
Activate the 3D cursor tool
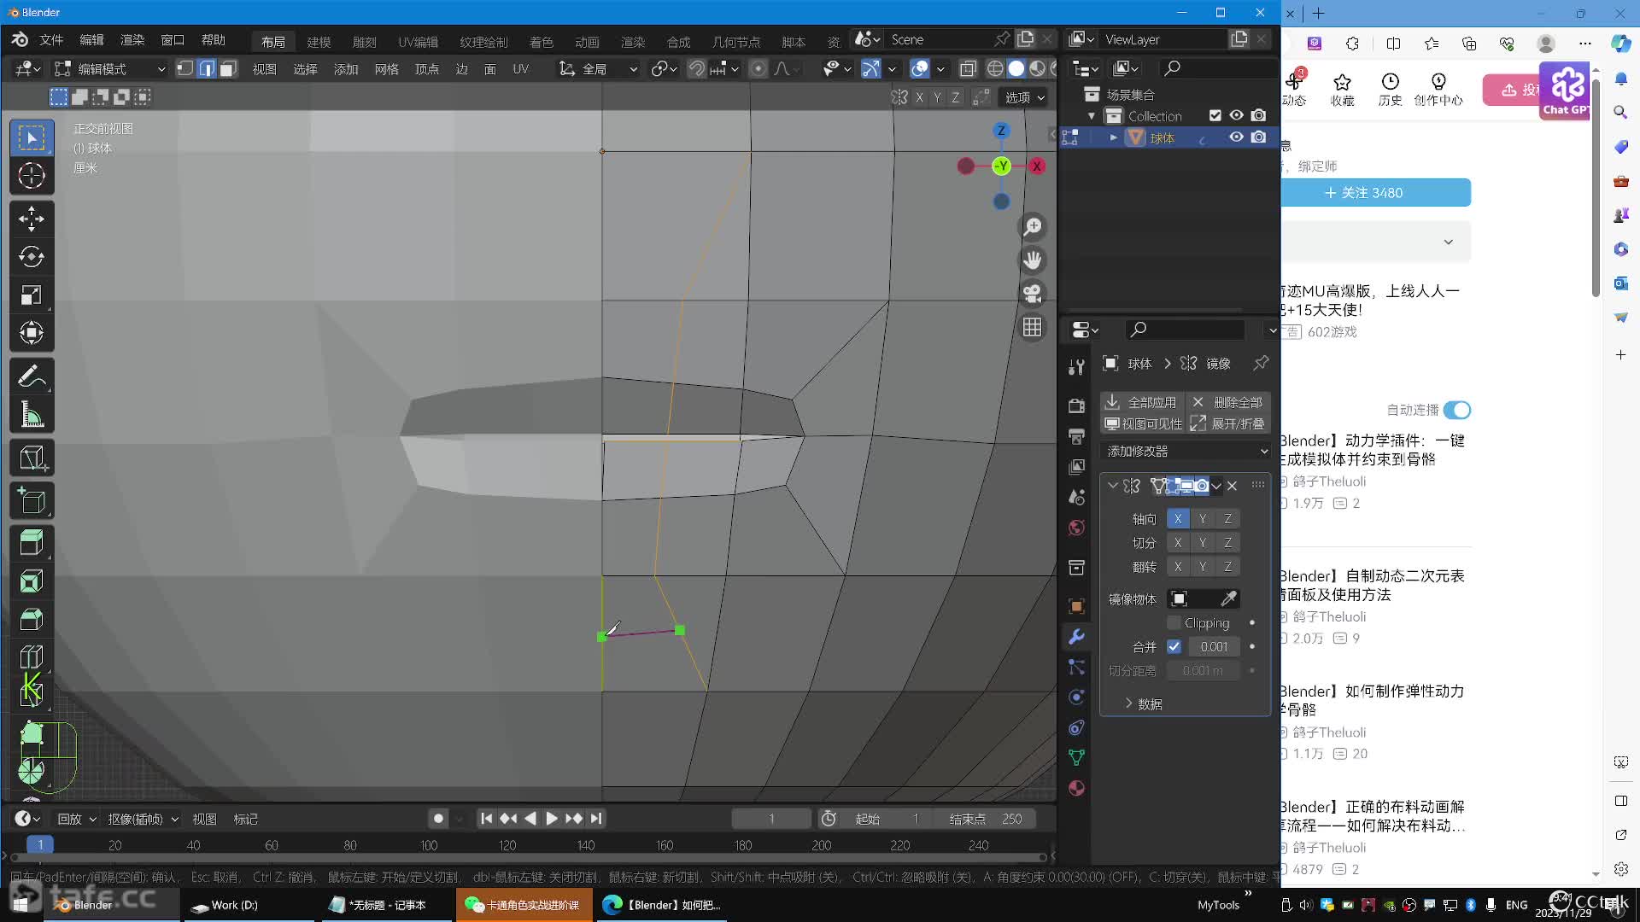click(32, 176)
